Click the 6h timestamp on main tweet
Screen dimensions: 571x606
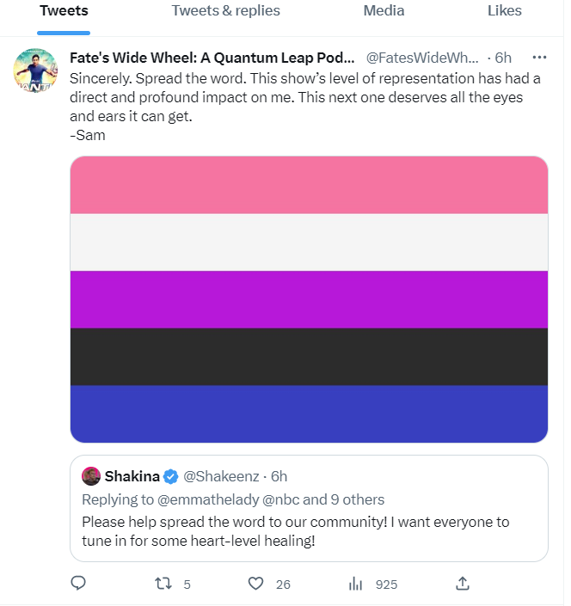(503, 58)
